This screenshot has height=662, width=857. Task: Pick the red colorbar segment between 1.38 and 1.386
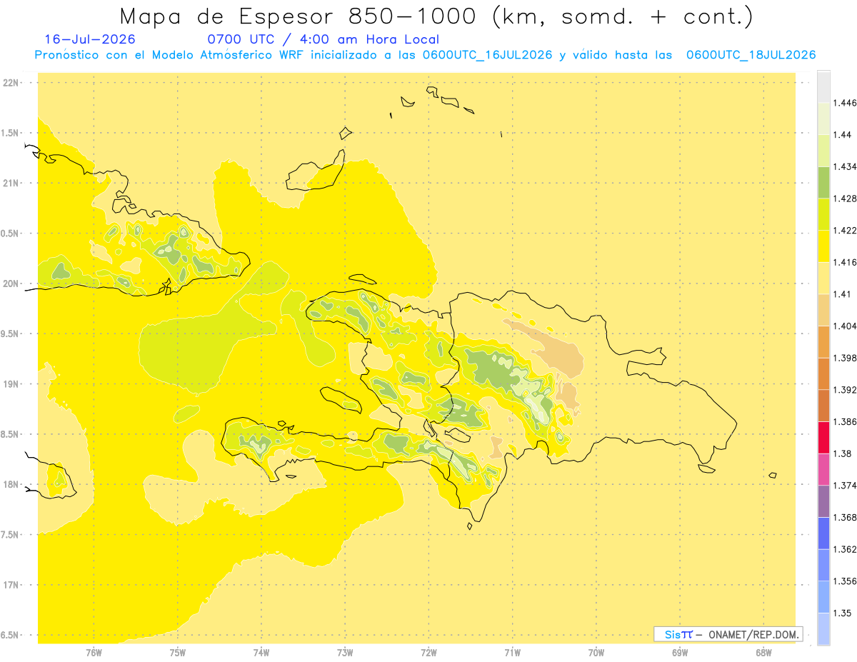(823, 438)
